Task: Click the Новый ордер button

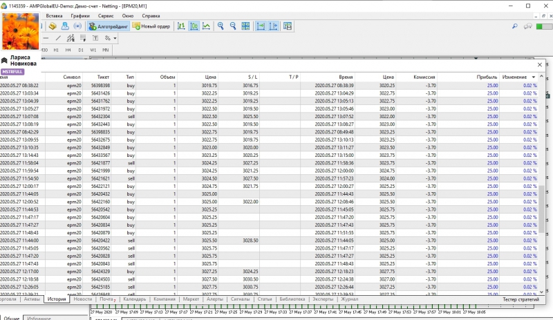Action: coord(150,26)
